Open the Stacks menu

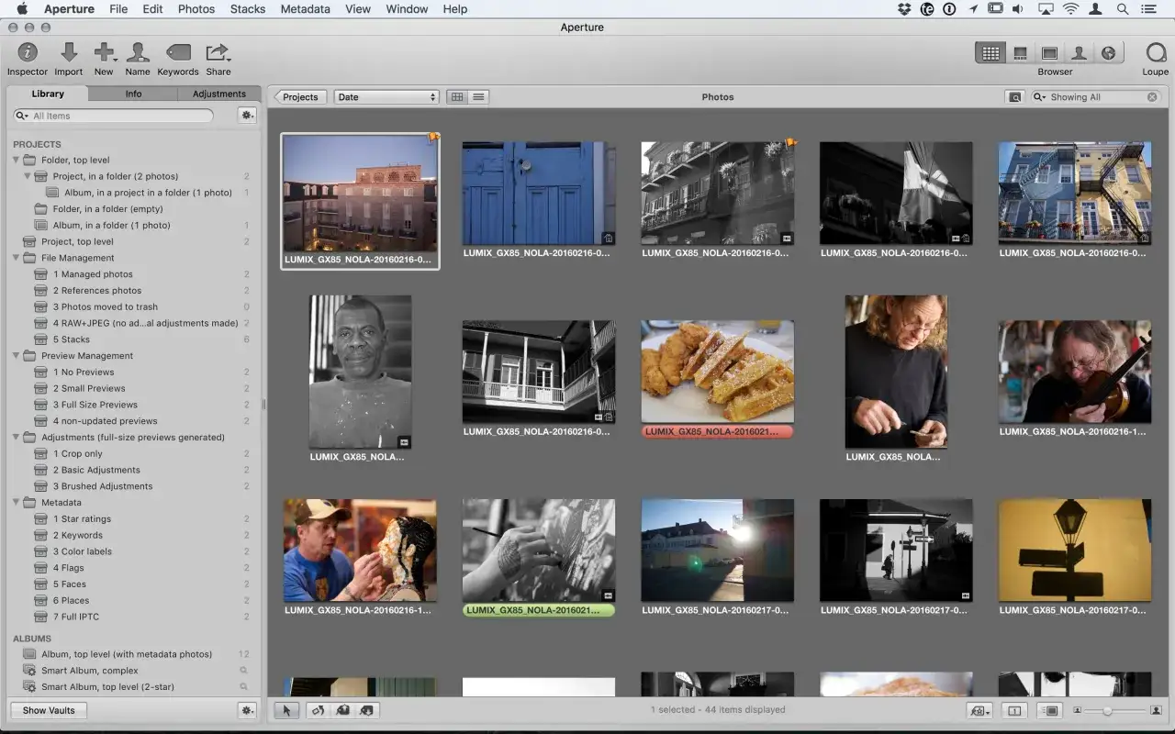click(248, 9)
